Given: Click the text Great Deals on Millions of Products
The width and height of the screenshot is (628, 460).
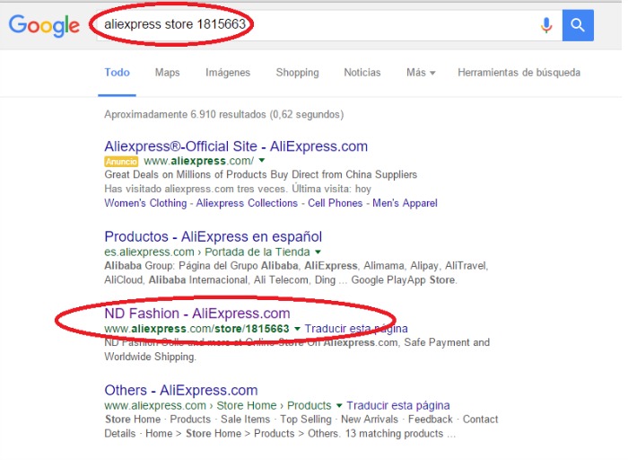Looking at the screenshot, I should pos(186,175).
